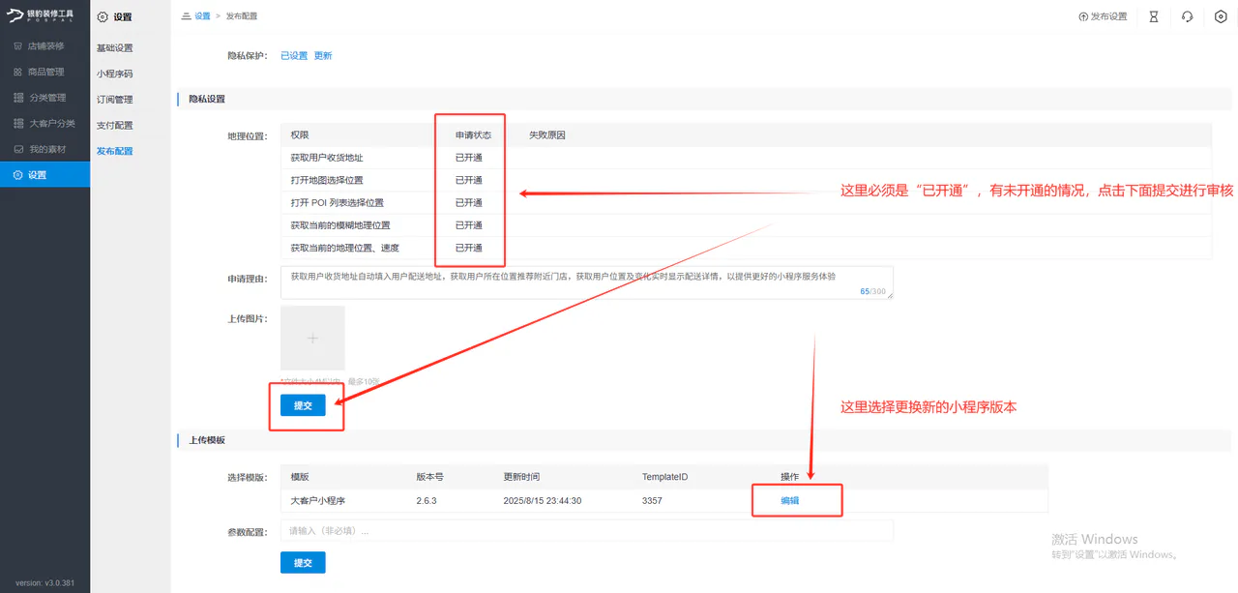The width and height of the screenshot is (1238, 593).
Task: Click the 已设置 link for 隐私保护
Action: (294, 56)
